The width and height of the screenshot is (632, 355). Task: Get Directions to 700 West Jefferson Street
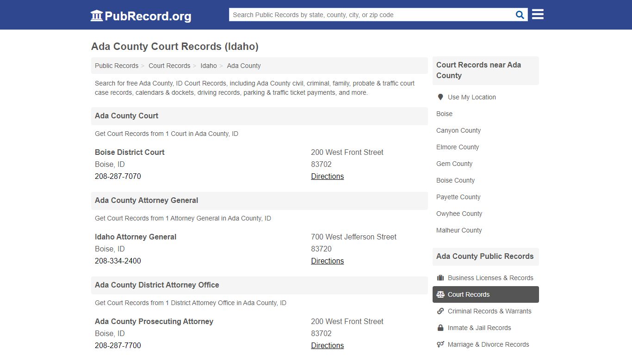[x=328, y=261]
